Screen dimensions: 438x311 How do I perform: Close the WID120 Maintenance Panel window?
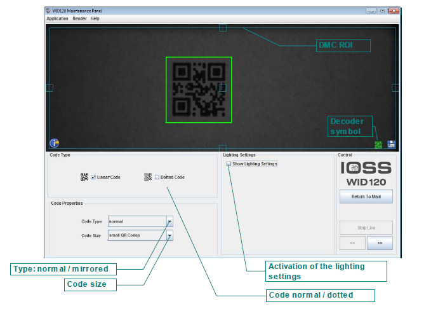point(394,11)
